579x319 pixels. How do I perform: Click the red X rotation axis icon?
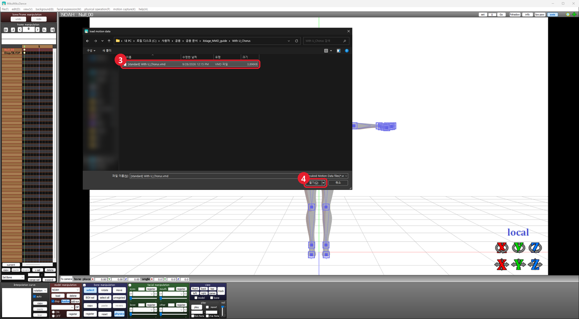pyautogui.click(x=502, y=248)
